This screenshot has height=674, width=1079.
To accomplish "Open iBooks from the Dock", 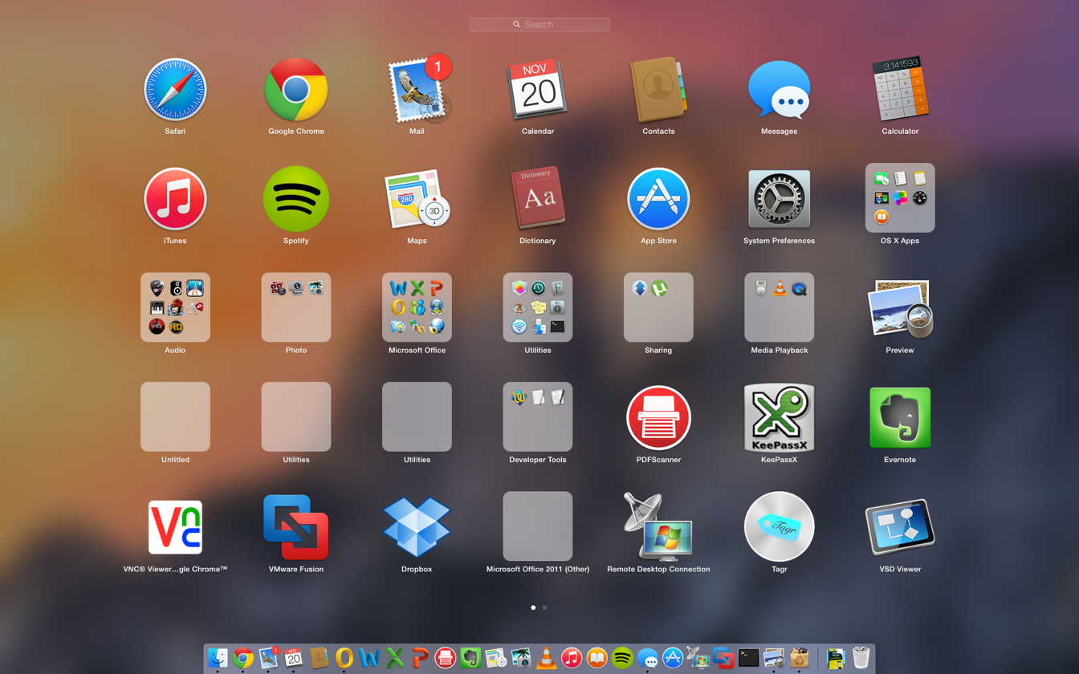I will pos(597,658).
